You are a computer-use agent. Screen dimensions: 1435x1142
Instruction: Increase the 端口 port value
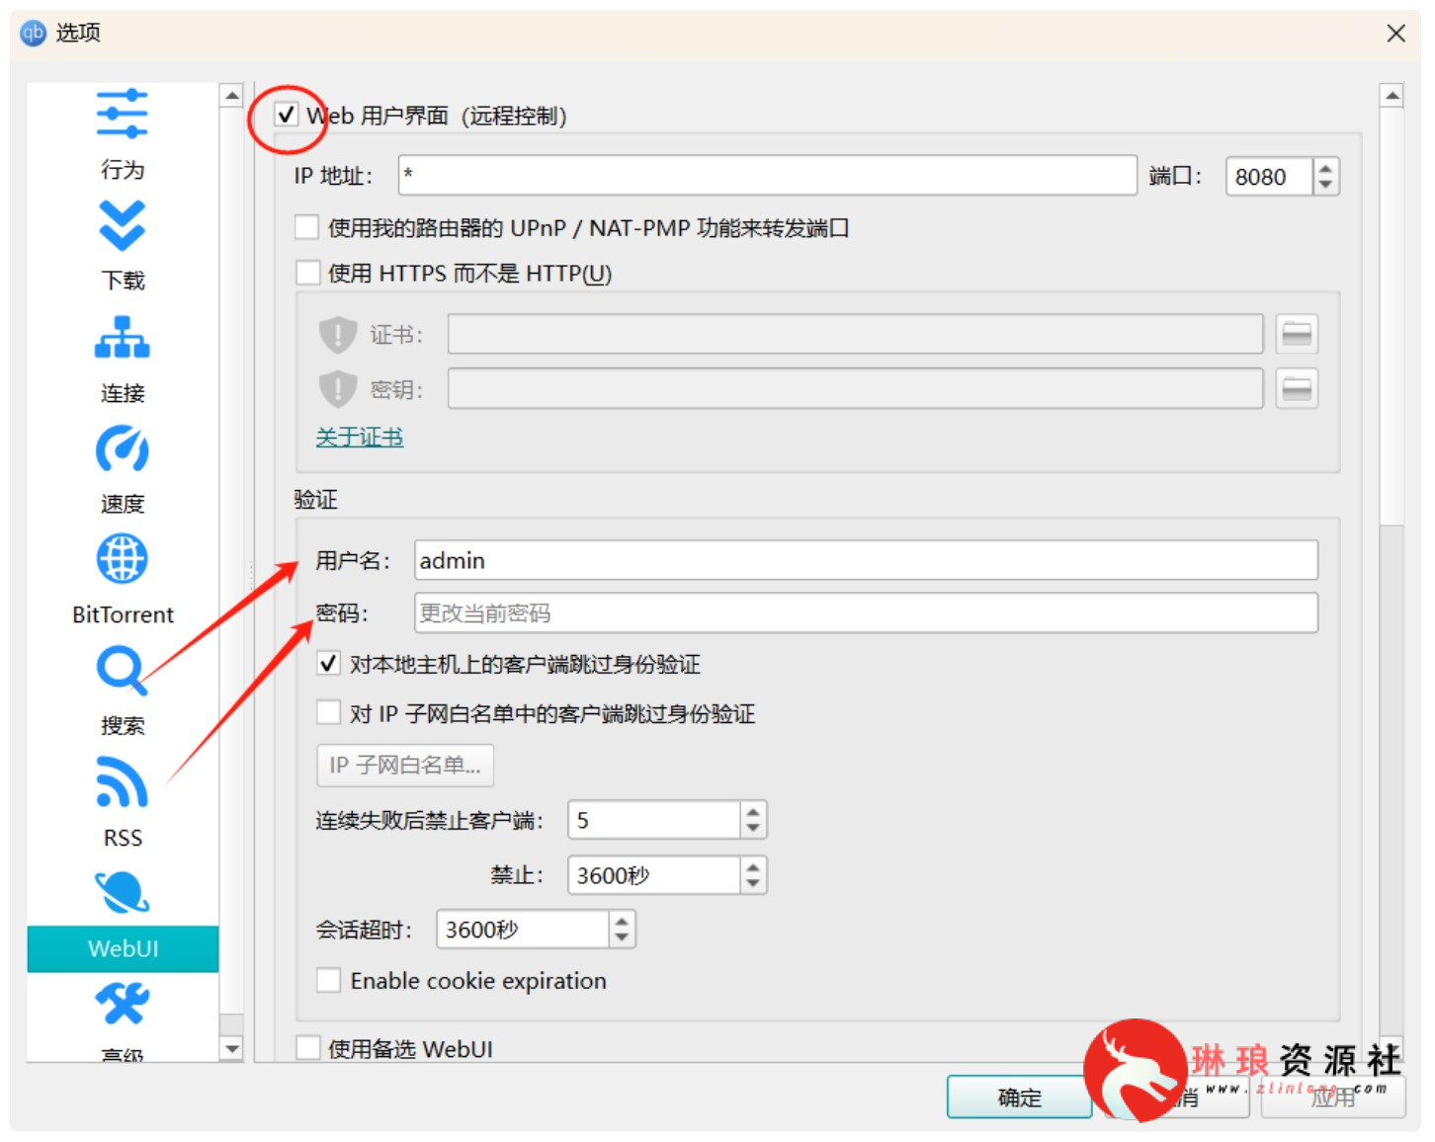[1325, 168]
